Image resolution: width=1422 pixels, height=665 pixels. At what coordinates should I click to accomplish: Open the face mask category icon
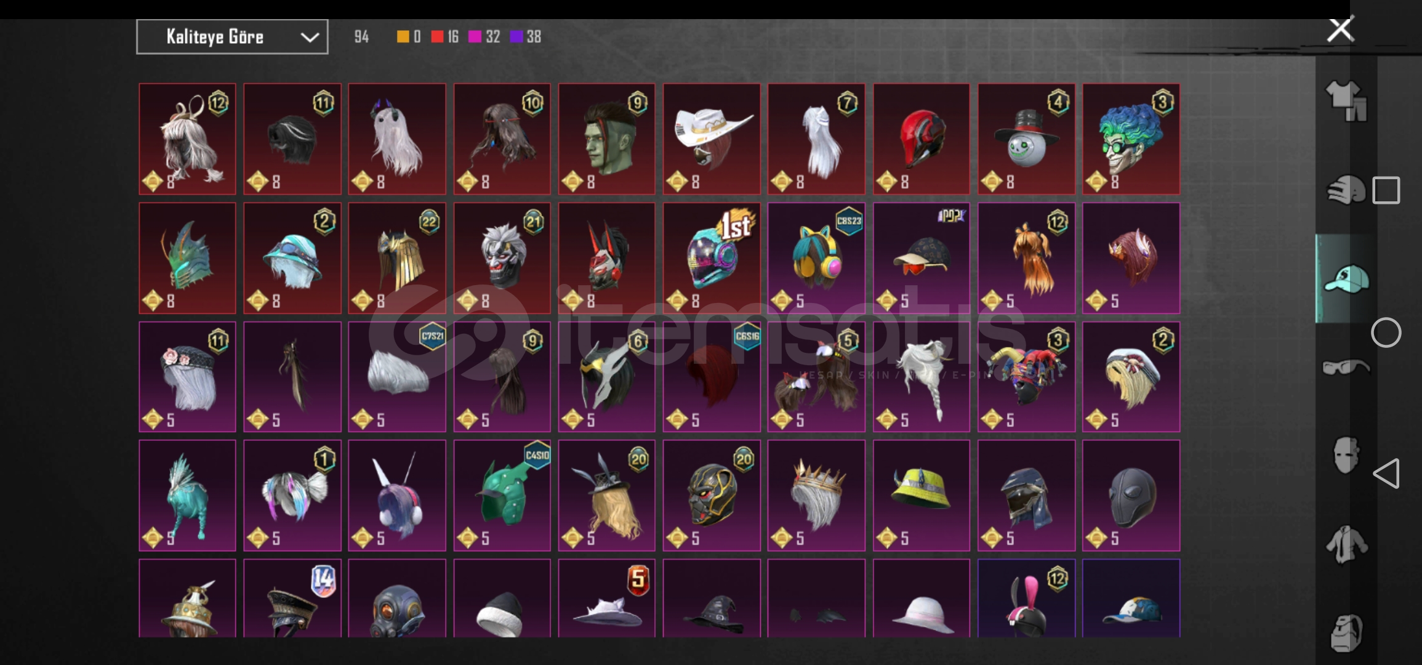(x=1346, y=455)
